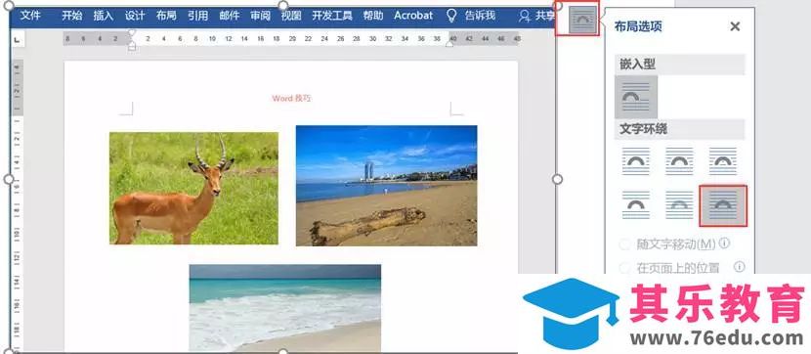
Task: Open the 文件 tab
Action: coord(30,16)
